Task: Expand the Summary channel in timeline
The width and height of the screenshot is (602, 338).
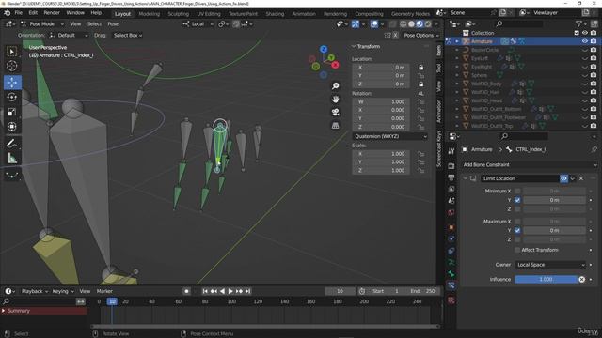Action: [4, 311]
